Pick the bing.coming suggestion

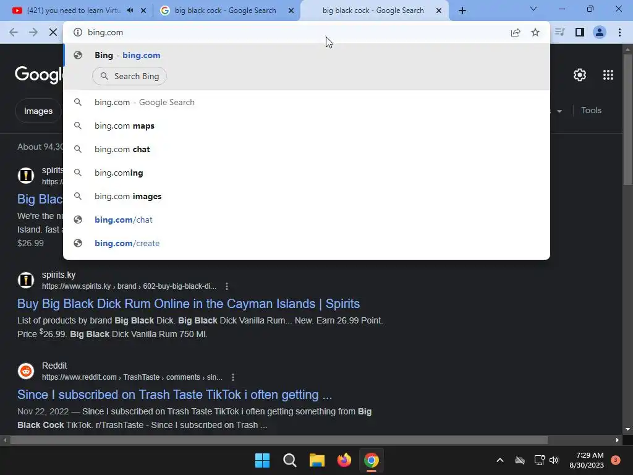[x=307, y=173]
